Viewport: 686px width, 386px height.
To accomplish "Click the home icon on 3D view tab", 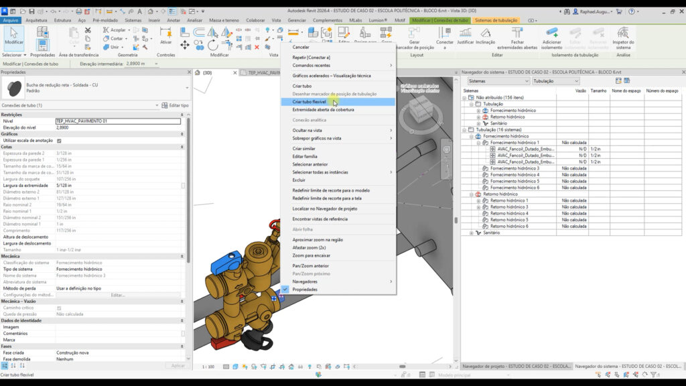I will [x=198, y=72].
